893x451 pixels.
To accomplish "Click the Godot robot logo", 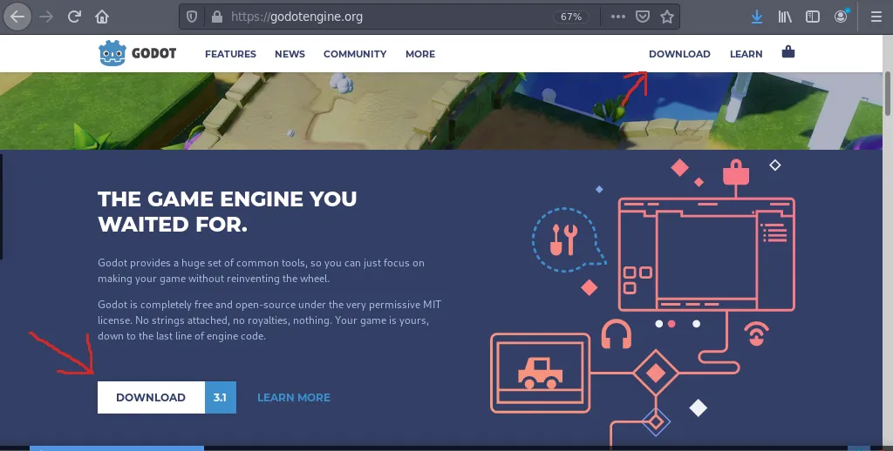I will click(x=112, y=53).
